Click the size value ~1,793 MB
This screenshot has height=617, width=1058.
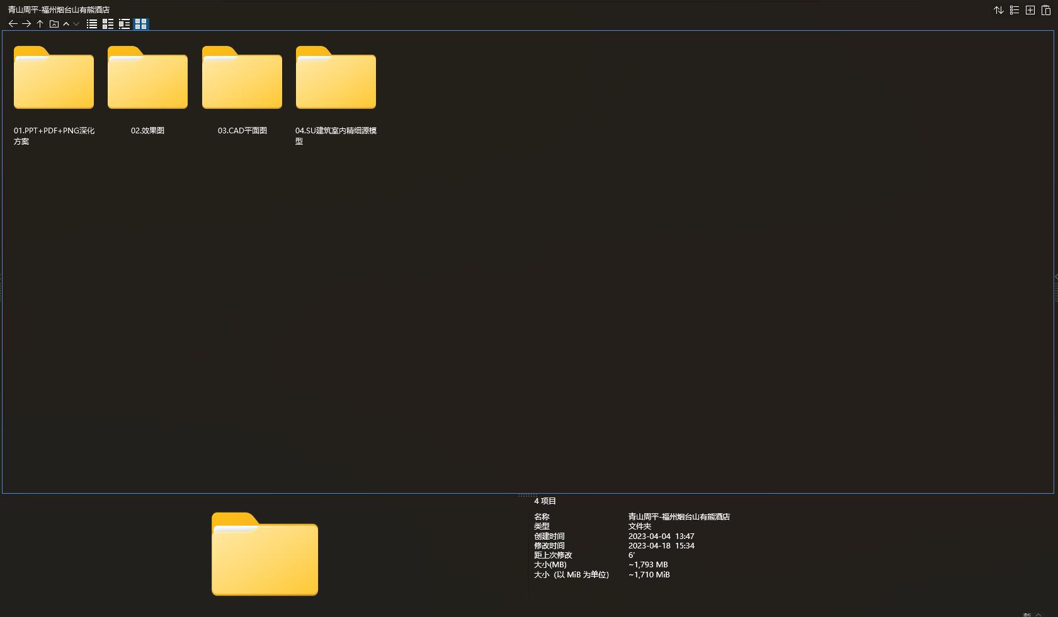[x=648, y=565]
